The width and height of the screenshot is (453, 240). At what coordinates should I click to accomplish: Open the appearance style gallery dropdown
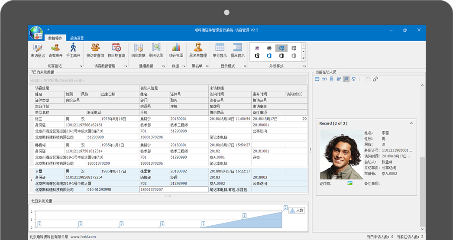(303, 58)
